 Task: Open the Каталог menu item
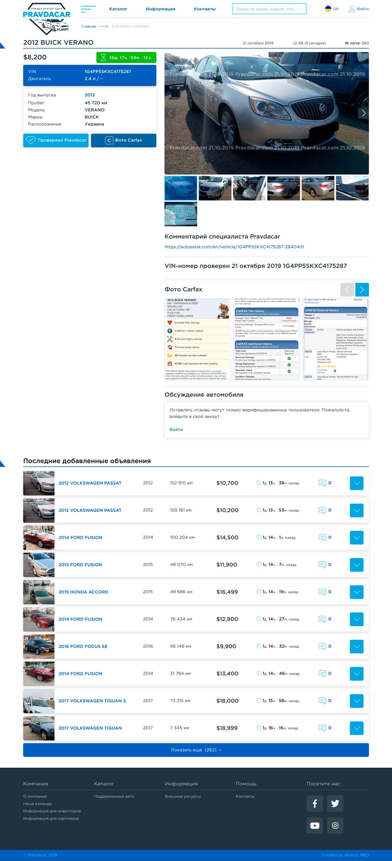click(118, 9)
